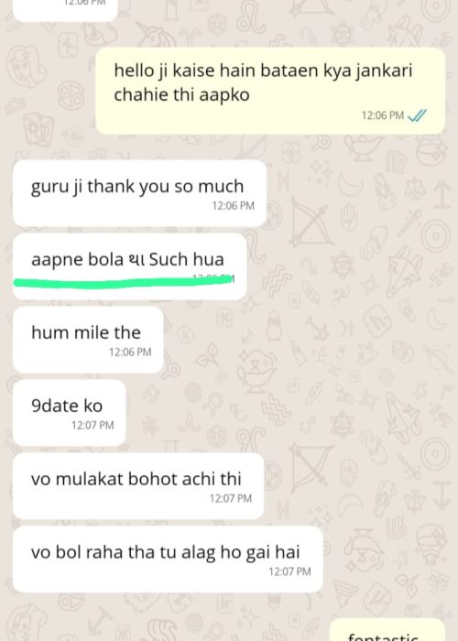Tap the blue double-tick read receipt

click(417, 115)
